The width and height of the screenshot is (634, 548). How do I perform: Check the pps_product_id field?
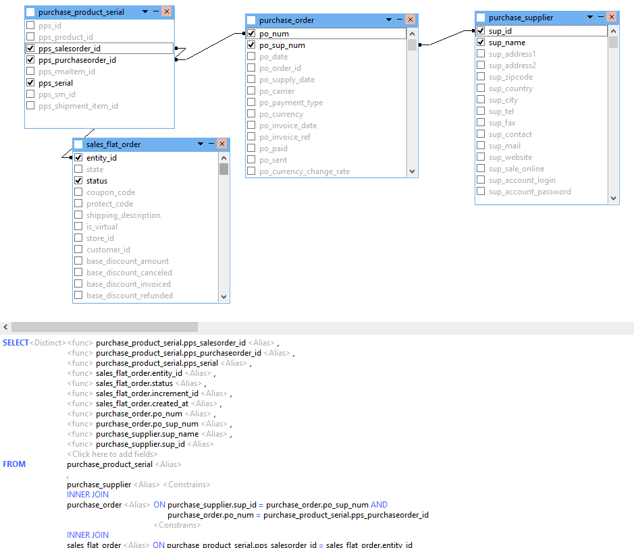30,36
